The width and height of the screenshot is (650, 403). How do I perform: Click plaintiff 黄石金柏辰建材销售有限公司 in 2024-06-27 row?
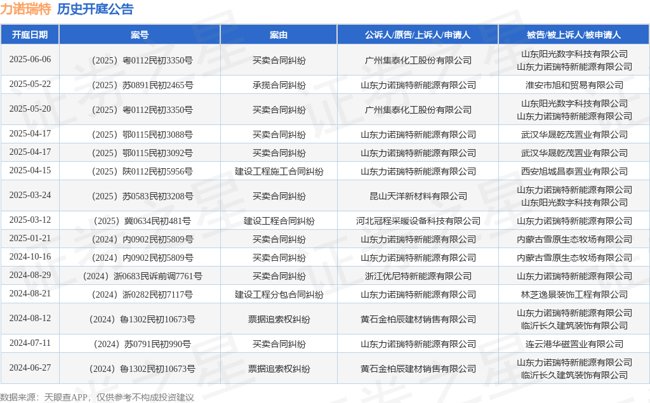[x=418, y=369]
